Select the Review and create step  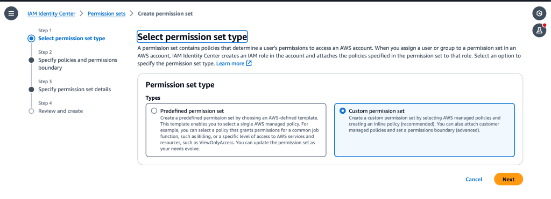tap(60, 111)
